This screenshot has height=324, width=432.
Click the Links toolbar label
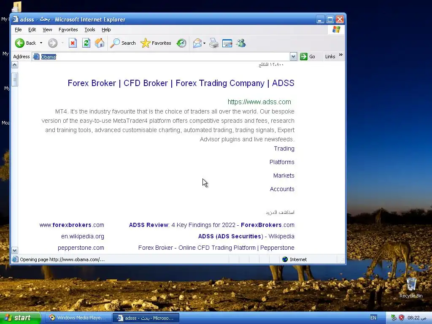click(x=330, y=57)
